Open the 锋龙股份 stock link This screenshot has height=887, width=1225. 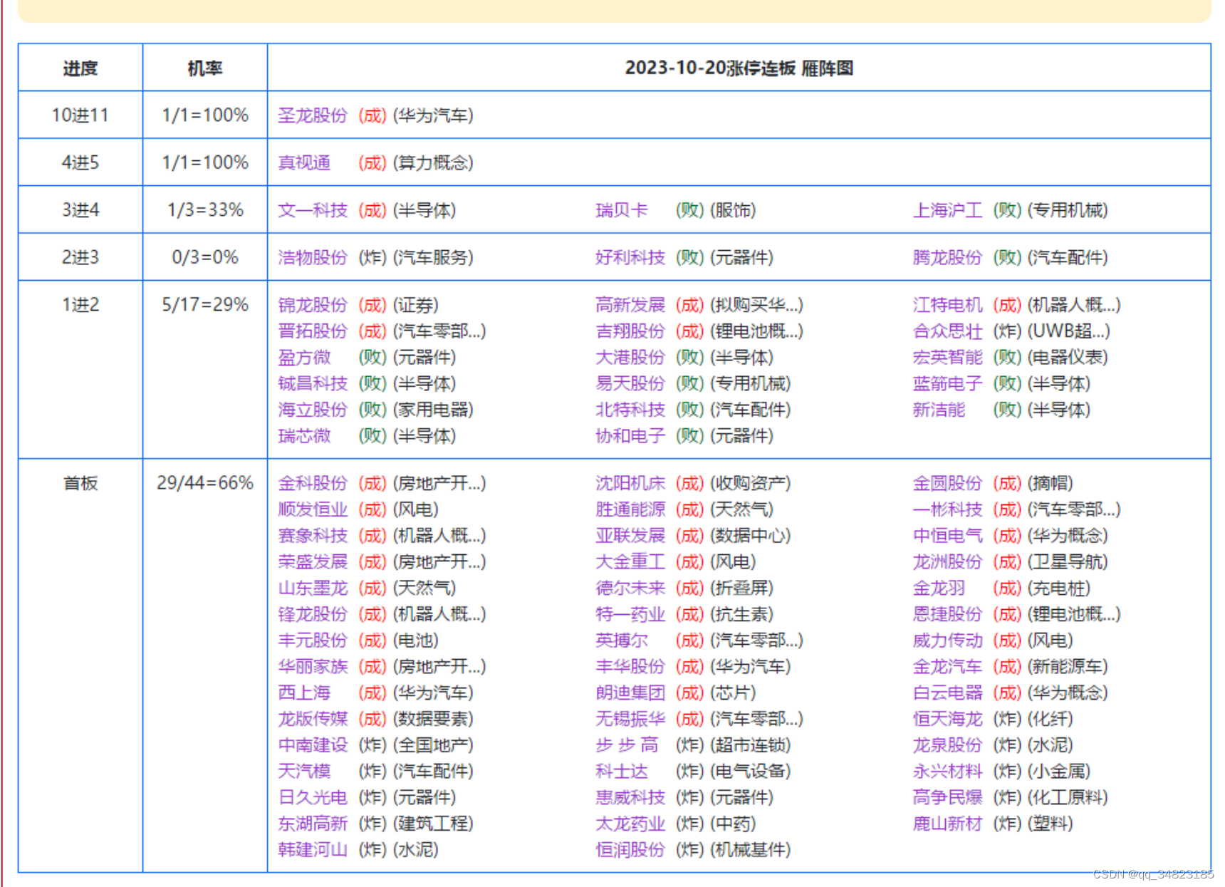[313, 615]
